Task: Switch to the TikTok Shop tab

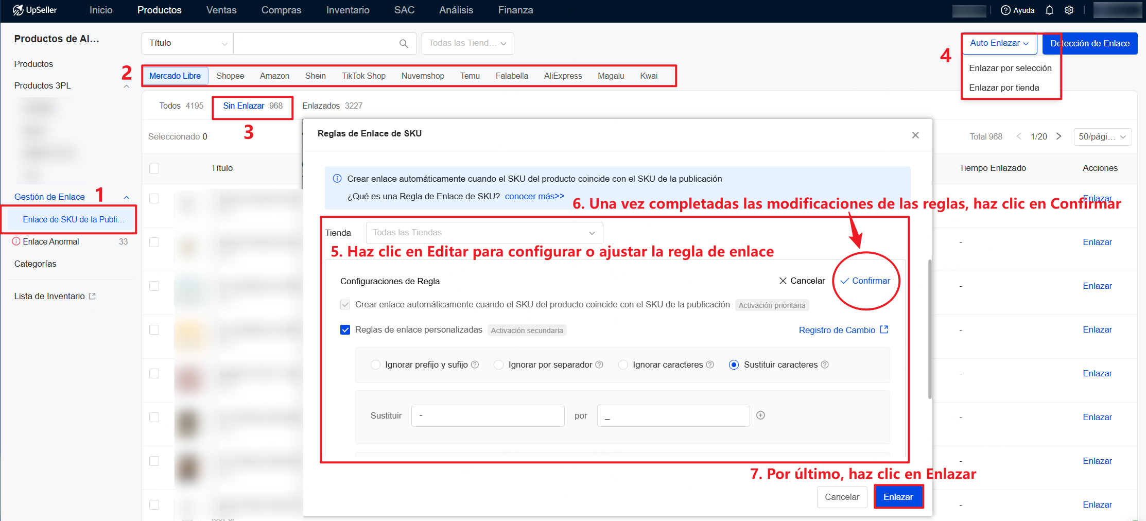Action: click(x=363, y=76)
